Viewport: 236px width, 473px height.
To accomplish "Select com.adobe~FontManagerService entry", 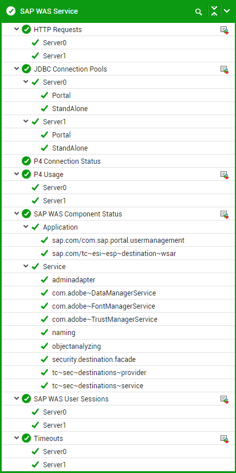I will [x=104, y=306].
